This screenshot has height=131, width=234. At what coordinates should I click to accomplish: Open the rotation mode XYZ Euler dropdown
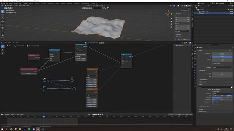(x=182, y=32)
